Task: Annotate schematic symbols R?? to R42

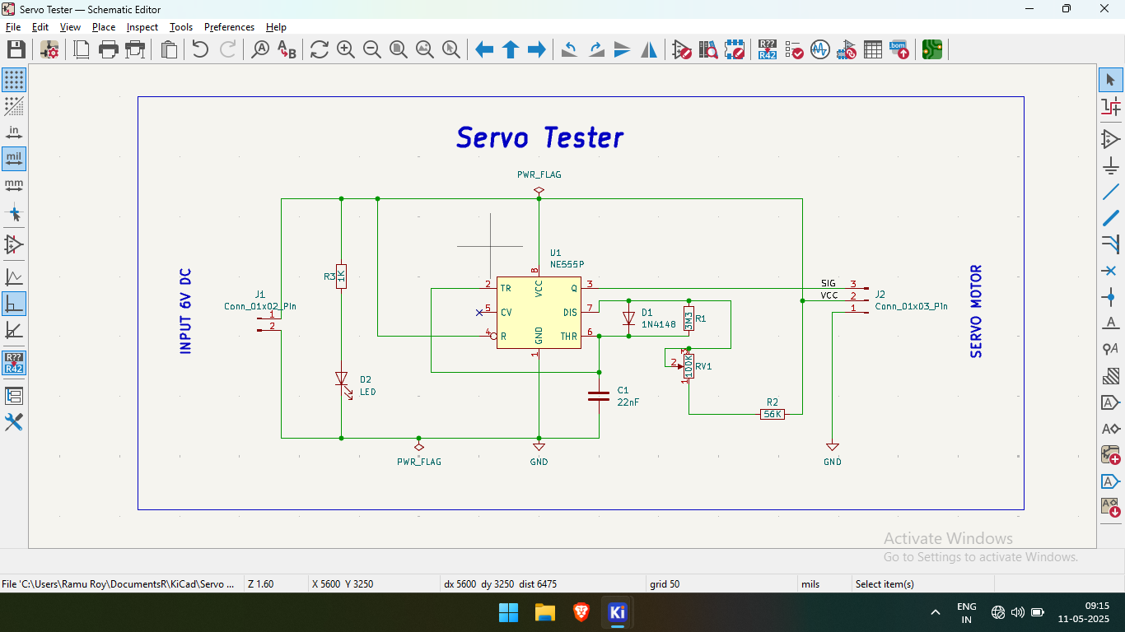Action: (768, 49)
